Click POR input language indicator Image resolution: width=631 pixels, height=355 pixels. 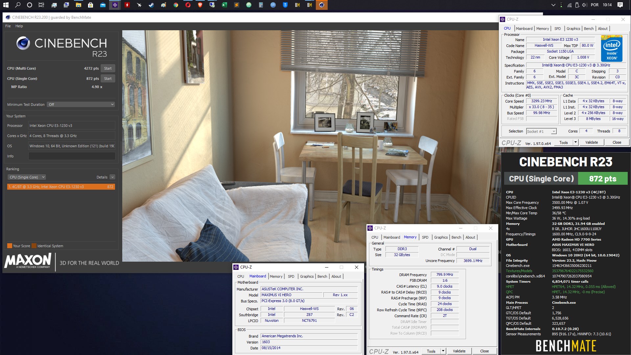point(595,5)
